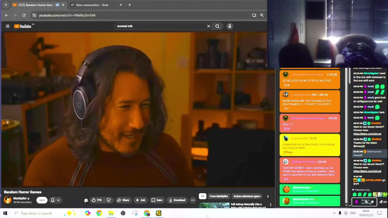388x218 pixels.
Task: Open more actions ellipsis menu
Action: coord(193,200)
